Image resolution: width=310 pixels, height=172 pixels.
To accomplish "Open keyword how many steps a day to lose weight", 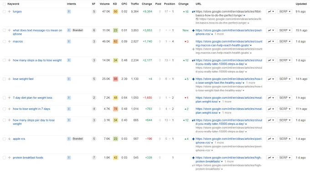I will point(37,60).
